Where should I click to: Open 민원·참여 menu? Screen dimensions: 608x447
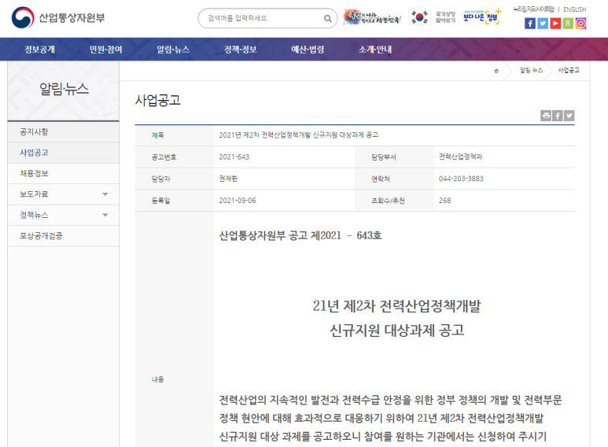pos(106,50)
